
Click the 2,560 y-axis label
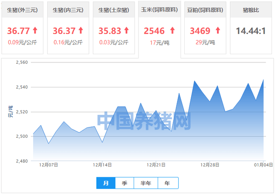point(22,62)
